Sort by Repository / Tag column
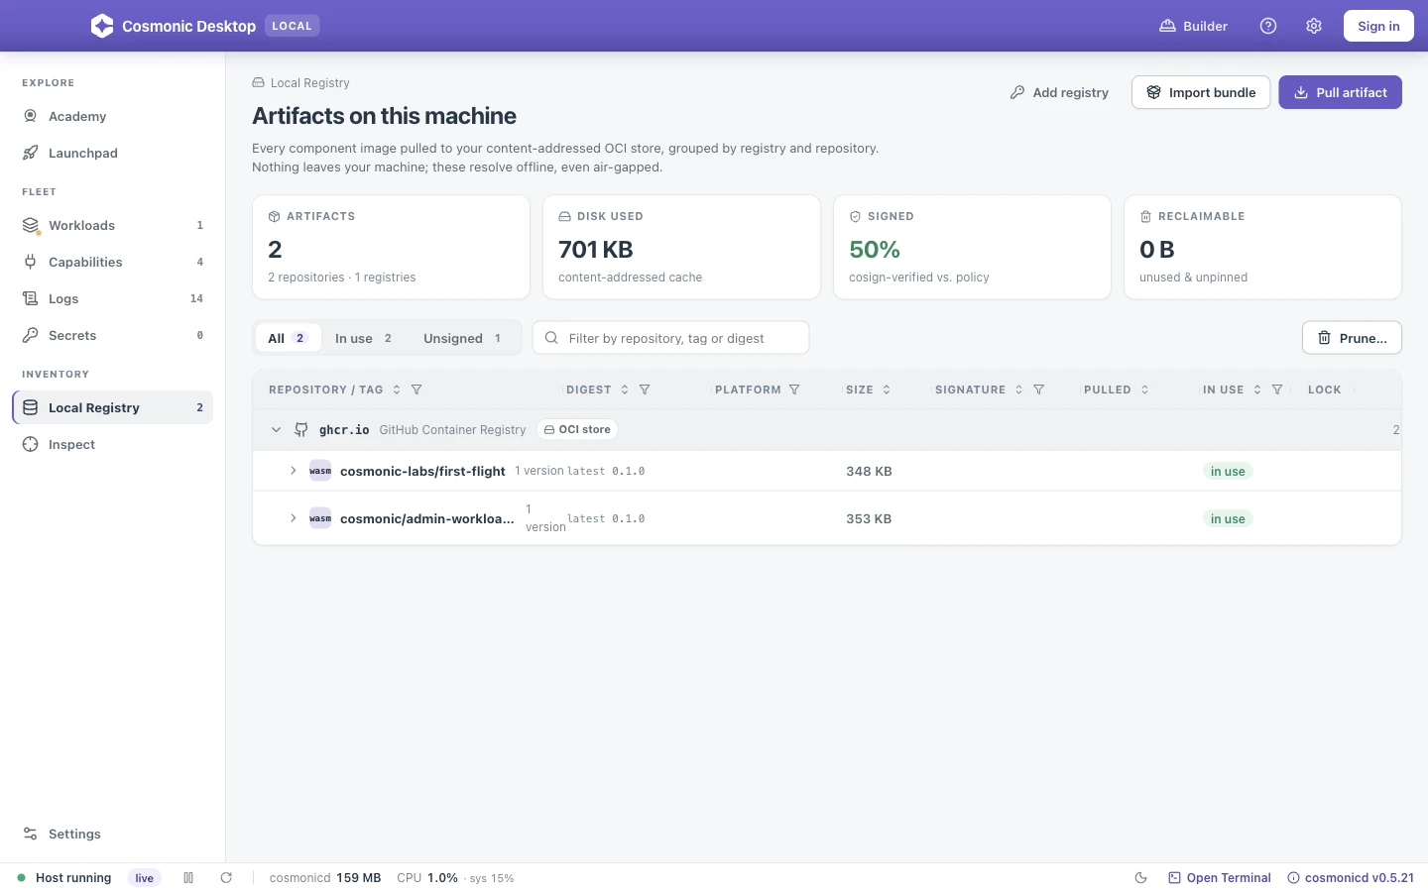Viewport: 1428px width, 892px height. (397, 390)
